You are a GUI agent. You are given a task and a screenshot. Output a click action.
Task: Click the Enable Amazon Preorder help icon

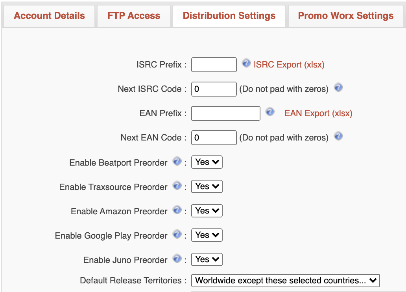point(177,210)
